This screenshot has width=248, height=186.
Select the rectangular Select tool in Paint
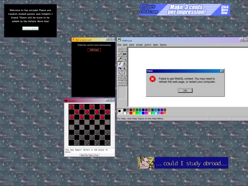point(124,49)
